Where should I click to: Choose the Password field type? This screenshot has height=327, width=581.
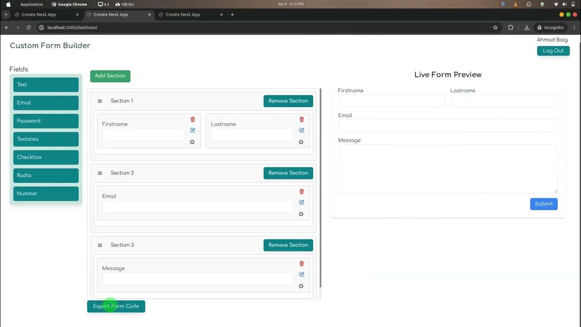(46, 121)
